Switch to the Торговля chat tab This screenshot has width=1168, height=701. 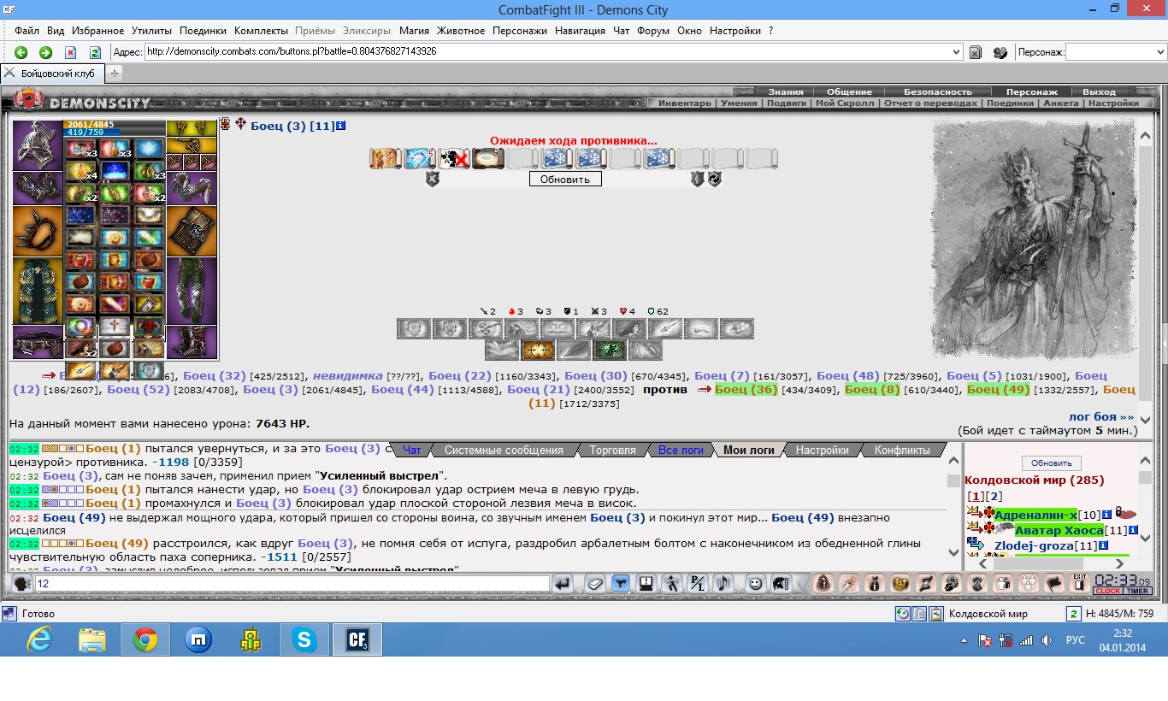coord(612,450)
